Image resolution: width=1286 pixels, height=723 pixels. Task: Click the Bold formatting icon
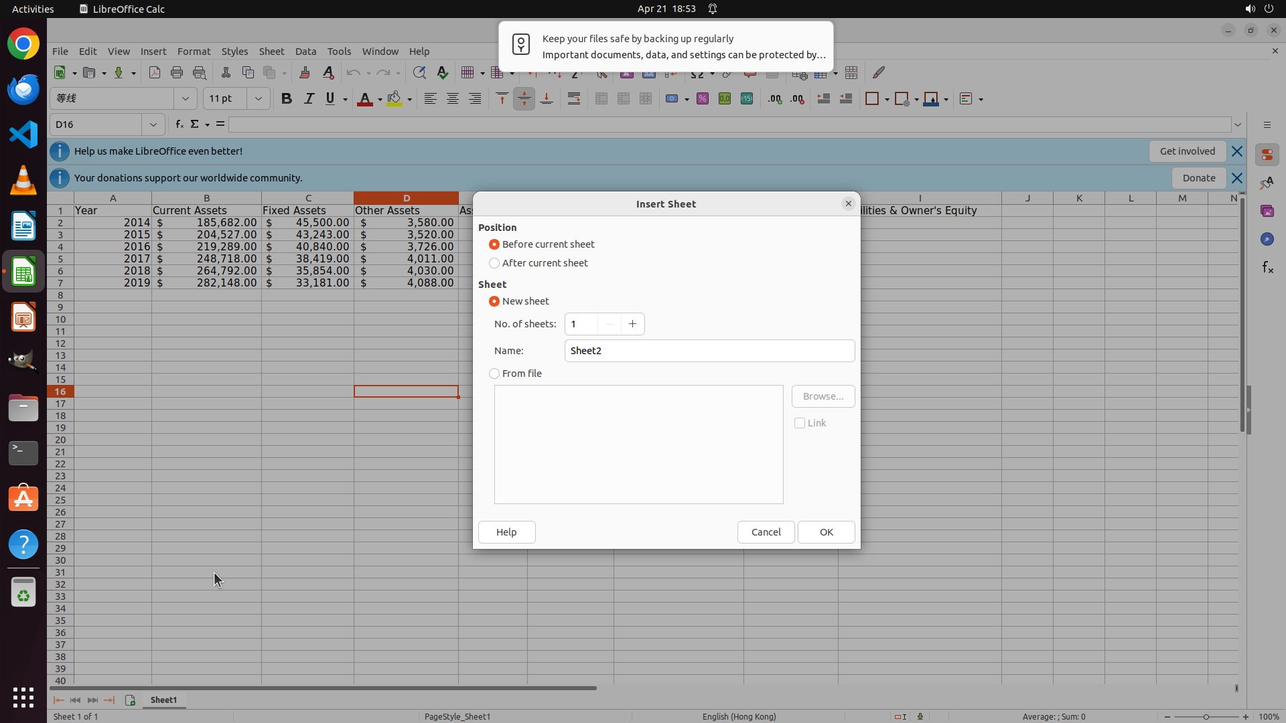click(x=287, y=99)
